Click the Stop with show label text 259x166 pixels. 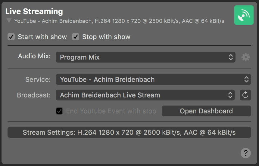[x=106, y=37]
